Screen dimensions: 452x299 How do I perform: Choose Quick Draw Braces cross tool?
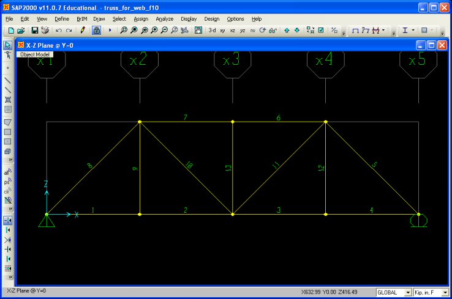point(8,100)
